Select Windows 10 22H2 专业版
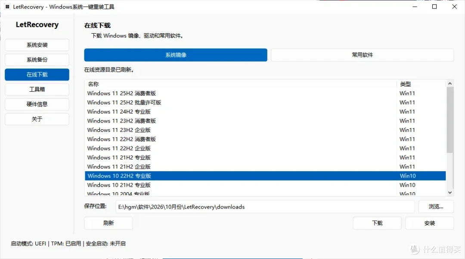The image size is (465, 259). (x=265, y=176)
